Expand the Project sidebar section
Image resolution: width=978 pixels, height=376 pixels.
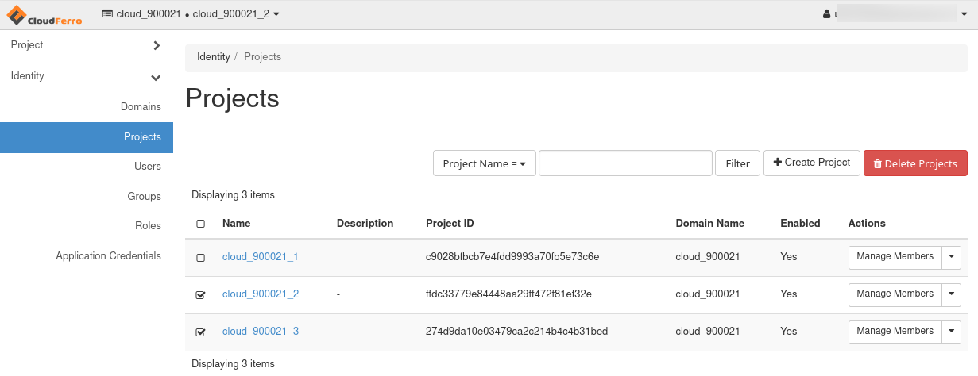[x=86, y=46]
